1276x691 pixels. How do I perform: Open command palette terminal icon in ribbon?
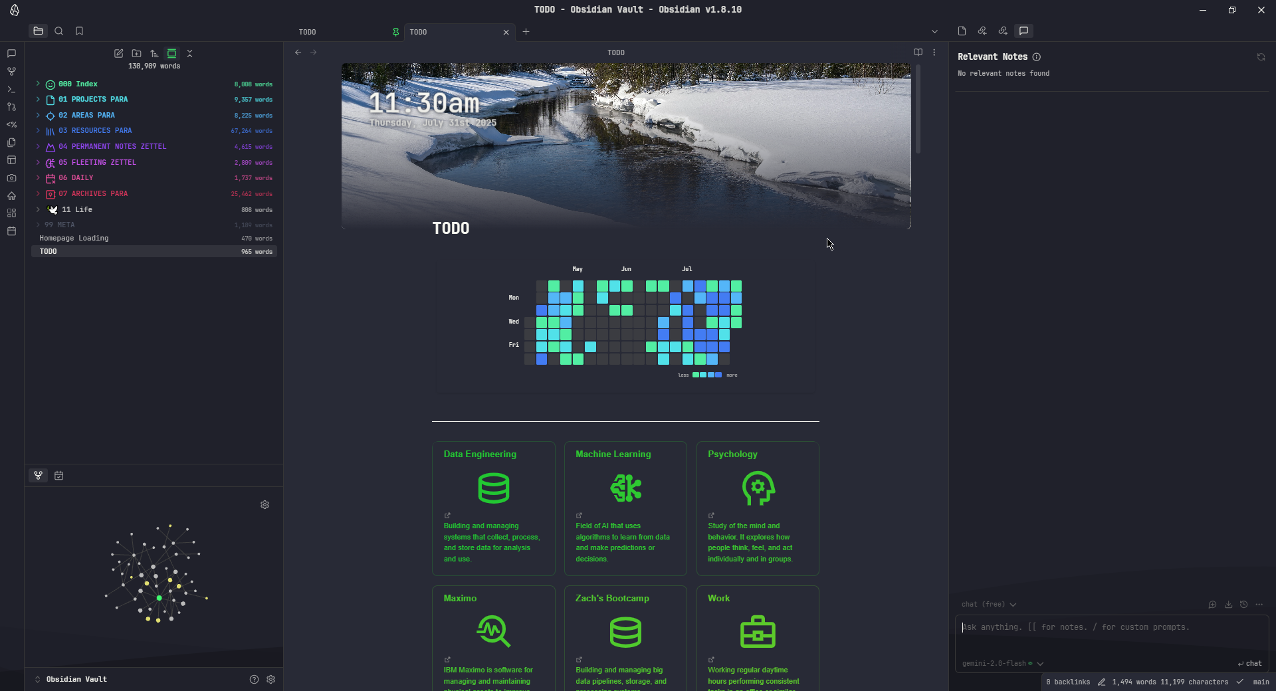[x=11, y=89]
